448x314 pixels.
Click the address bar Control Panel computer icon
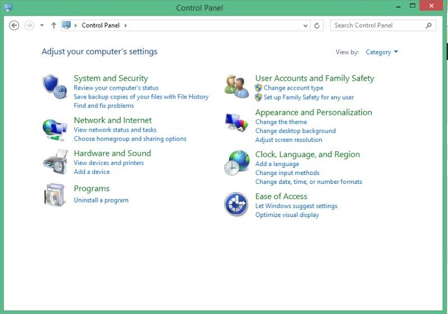click(66, 25)
